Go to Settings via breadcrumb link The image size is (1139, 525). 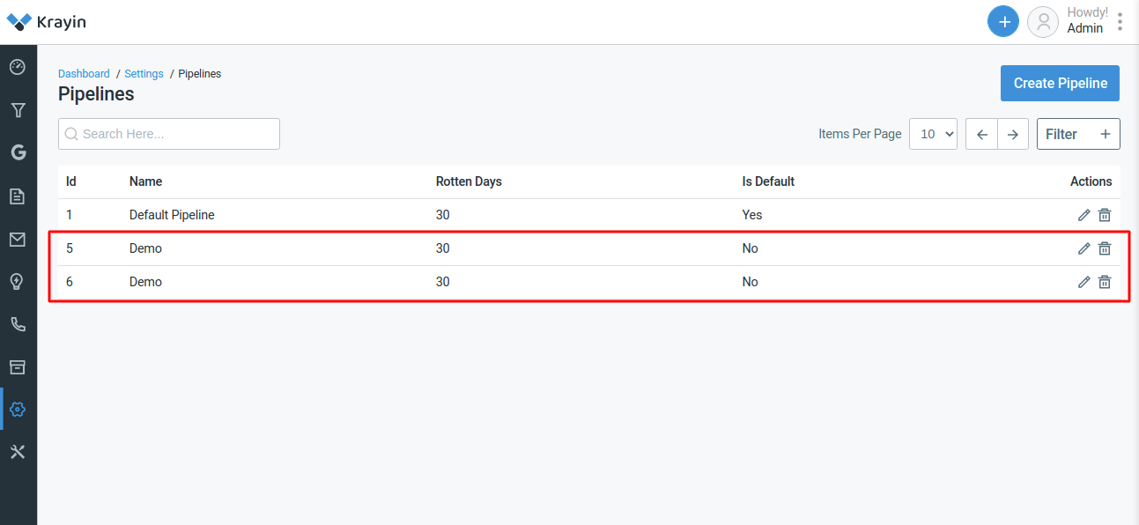tap(144, 73)
